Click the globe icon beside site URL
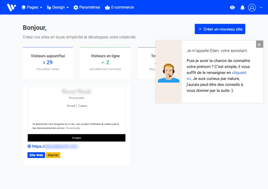Viewport: 268px width, 189px height. [x=29, y=146]
